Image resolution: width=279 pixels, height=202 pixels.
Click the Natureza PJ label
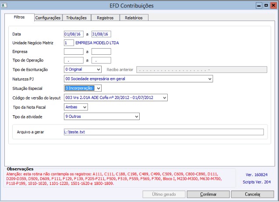23,79
